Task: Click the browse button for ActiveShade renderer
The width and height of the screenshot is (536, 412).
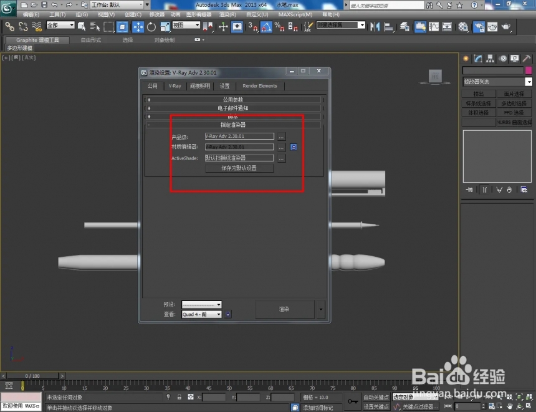Action: click(x=281, y=158)
